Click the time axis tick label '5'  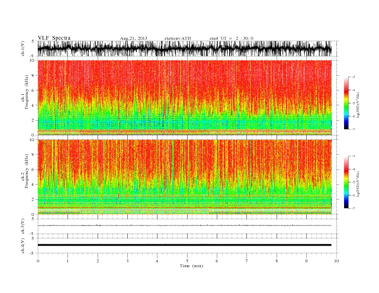coord(187,261)
